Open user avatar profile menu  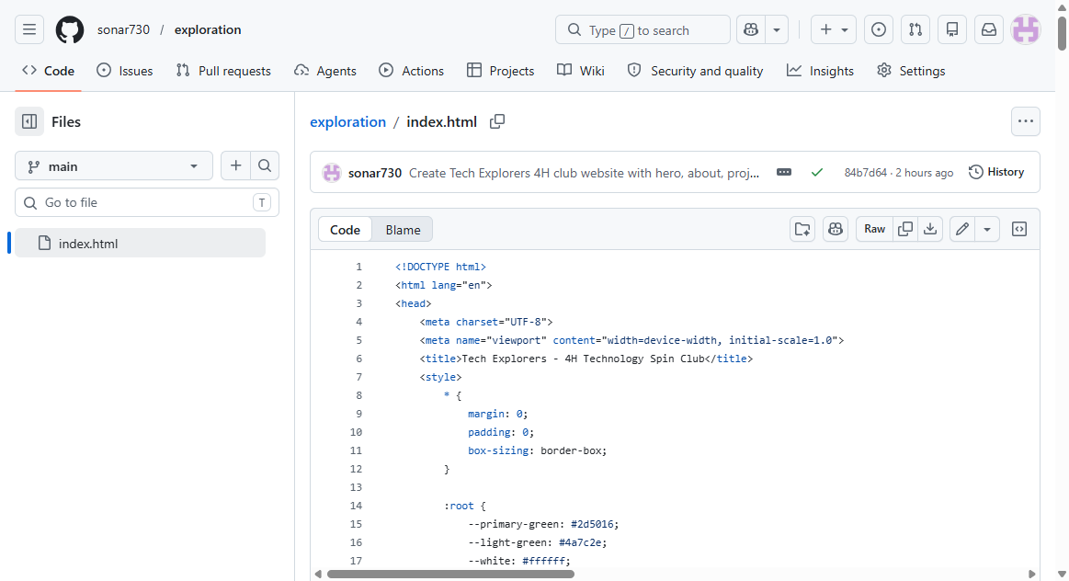(1026, 30)
